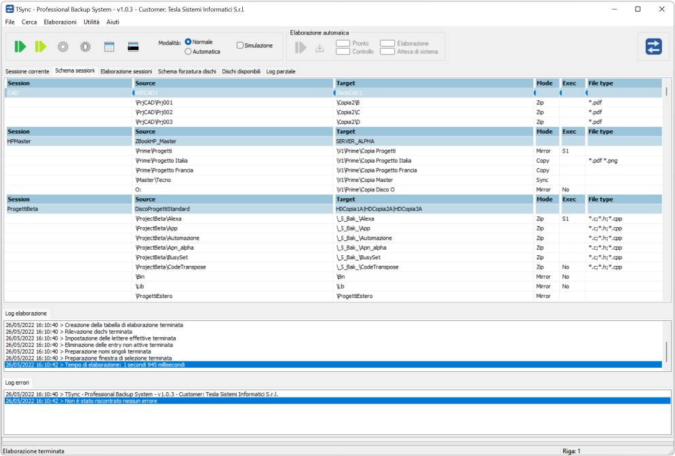Open the File menu
The image size is (675, 456).
pyautogui.click(x=10, y=22)
